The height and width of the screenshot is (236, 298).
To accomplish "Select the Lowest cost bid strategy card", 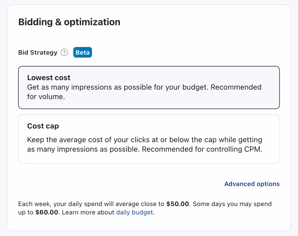I will coord(149,88).
